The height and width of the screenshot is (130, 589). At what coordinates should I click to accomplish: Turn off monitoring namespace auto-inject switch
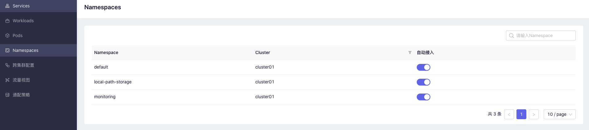424,97
